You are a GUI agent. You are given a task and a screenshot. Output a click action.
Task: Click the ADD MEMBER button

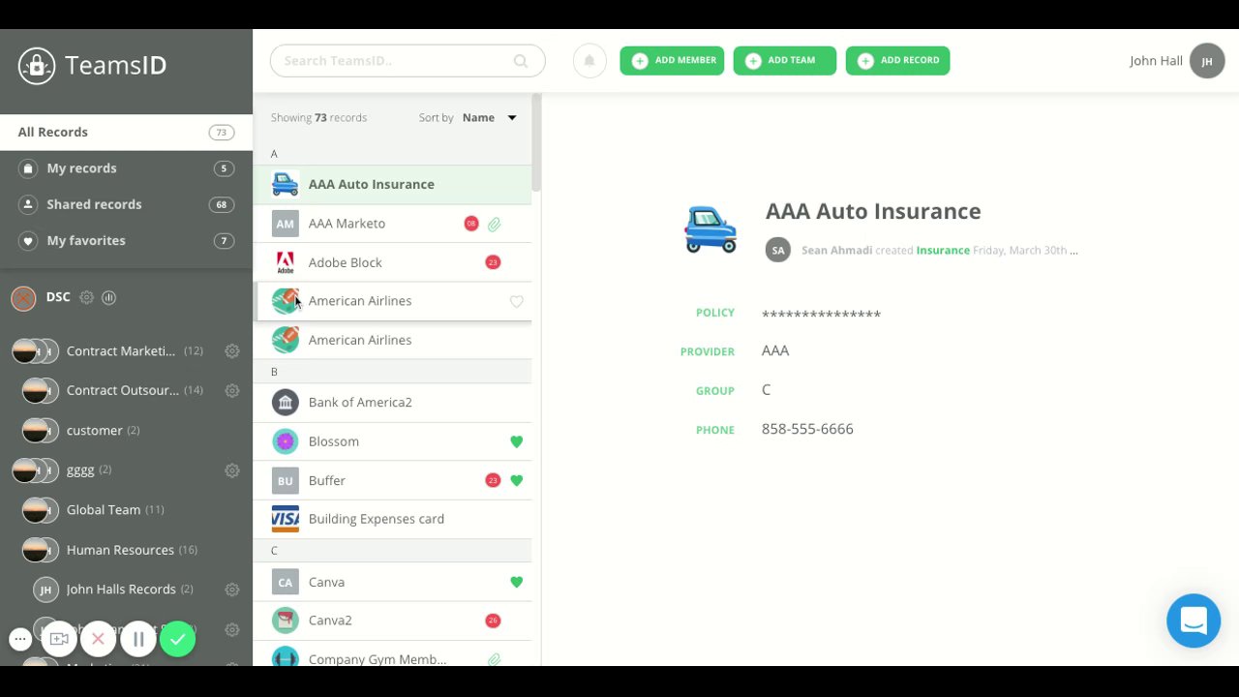coord(672,61)
